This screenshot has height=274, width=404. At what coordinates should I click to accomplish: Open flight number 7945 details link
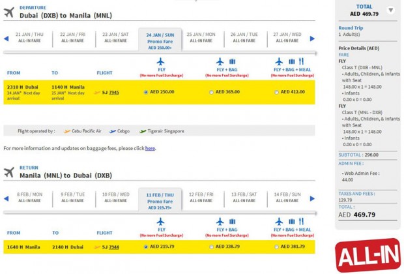click(114, 93)
